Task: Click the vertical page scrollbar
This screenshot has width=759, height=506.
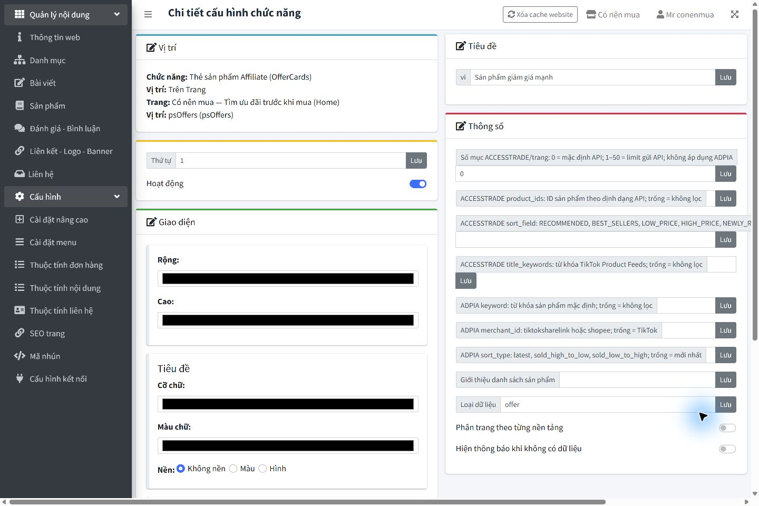Action: [755, 174]
